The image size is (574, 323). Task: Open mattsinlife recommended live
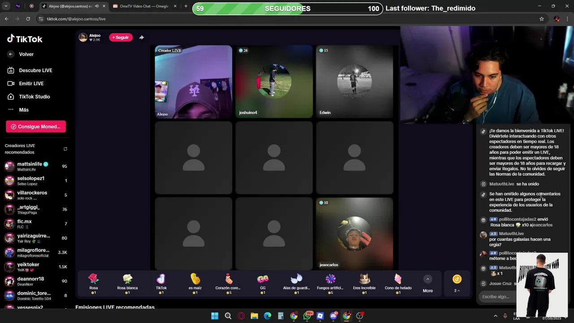[36, 166]
